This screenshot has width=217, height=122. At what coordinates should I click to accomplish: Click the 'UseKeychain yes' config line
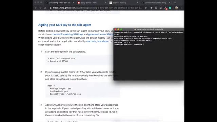pyautogui.click(x=59, y=91)
